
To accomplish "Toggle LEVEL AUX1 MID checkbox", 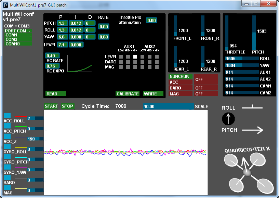I will click(x=128, y=57).
